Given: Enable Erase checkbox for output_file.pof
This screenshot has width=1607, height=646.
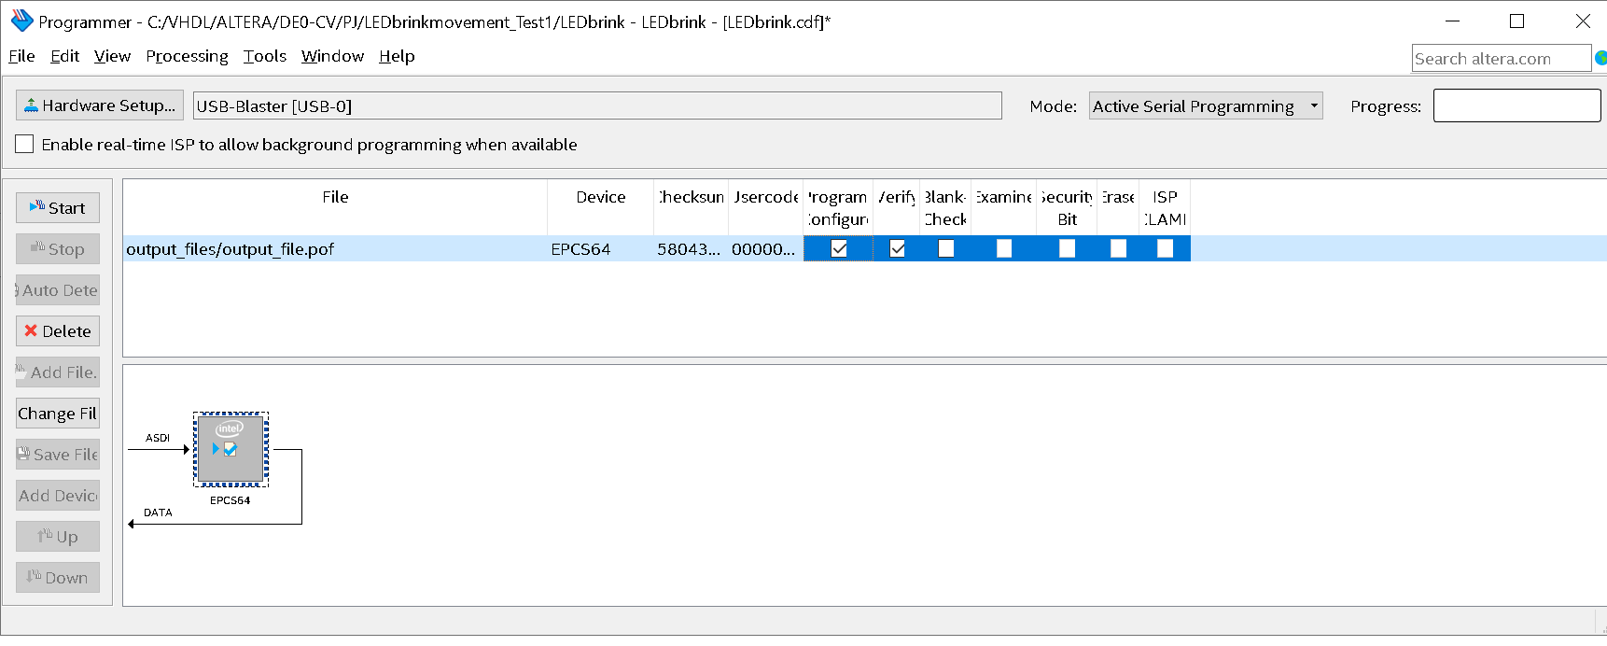Looking at the screenshot, I should pos(1119,248).
